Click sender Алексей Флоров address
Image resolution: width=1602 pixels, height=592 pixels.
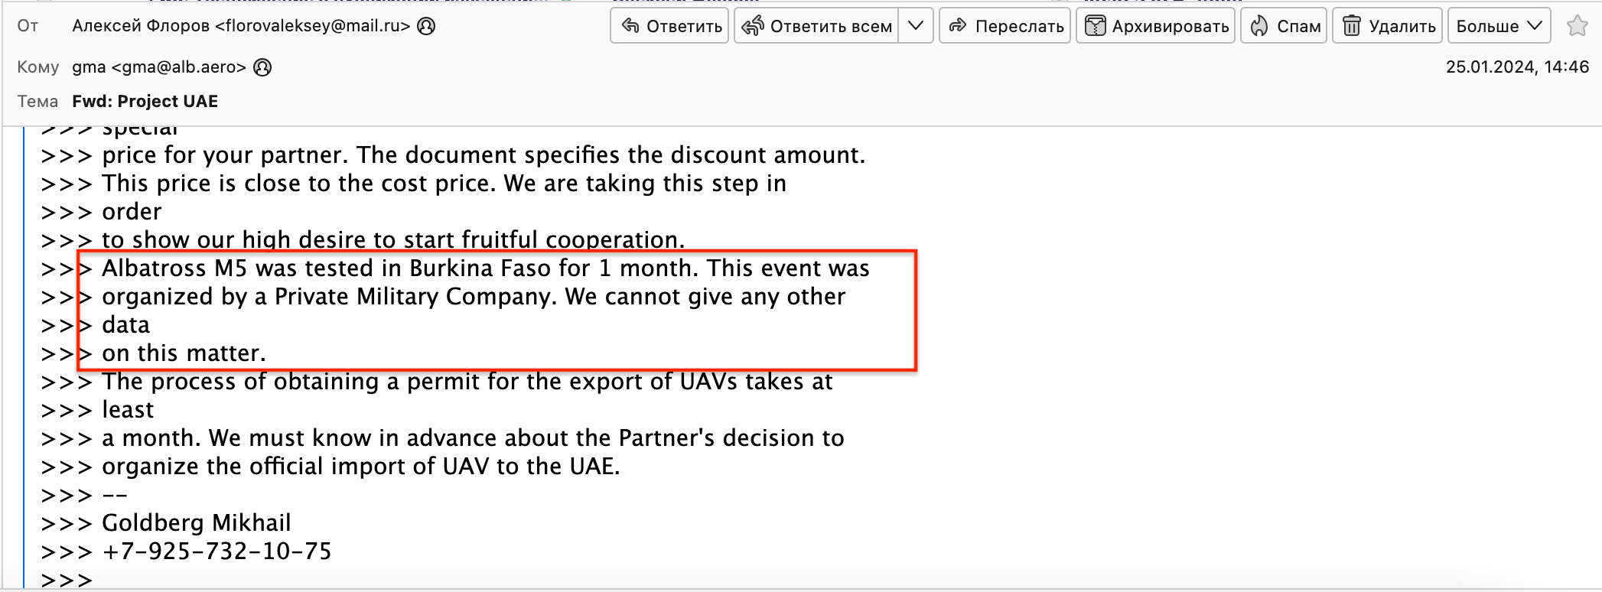point(241,26)
